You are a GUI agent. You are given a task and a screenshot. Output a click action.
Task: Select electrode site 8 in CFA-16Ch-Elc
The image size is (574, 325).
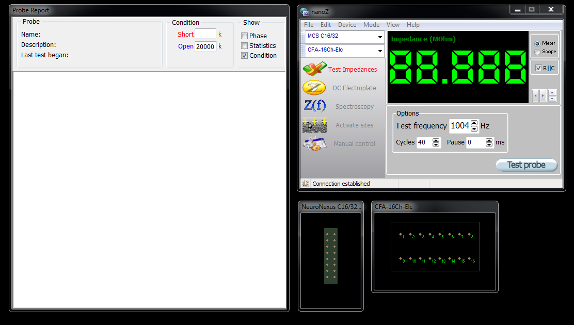point(469,235)
